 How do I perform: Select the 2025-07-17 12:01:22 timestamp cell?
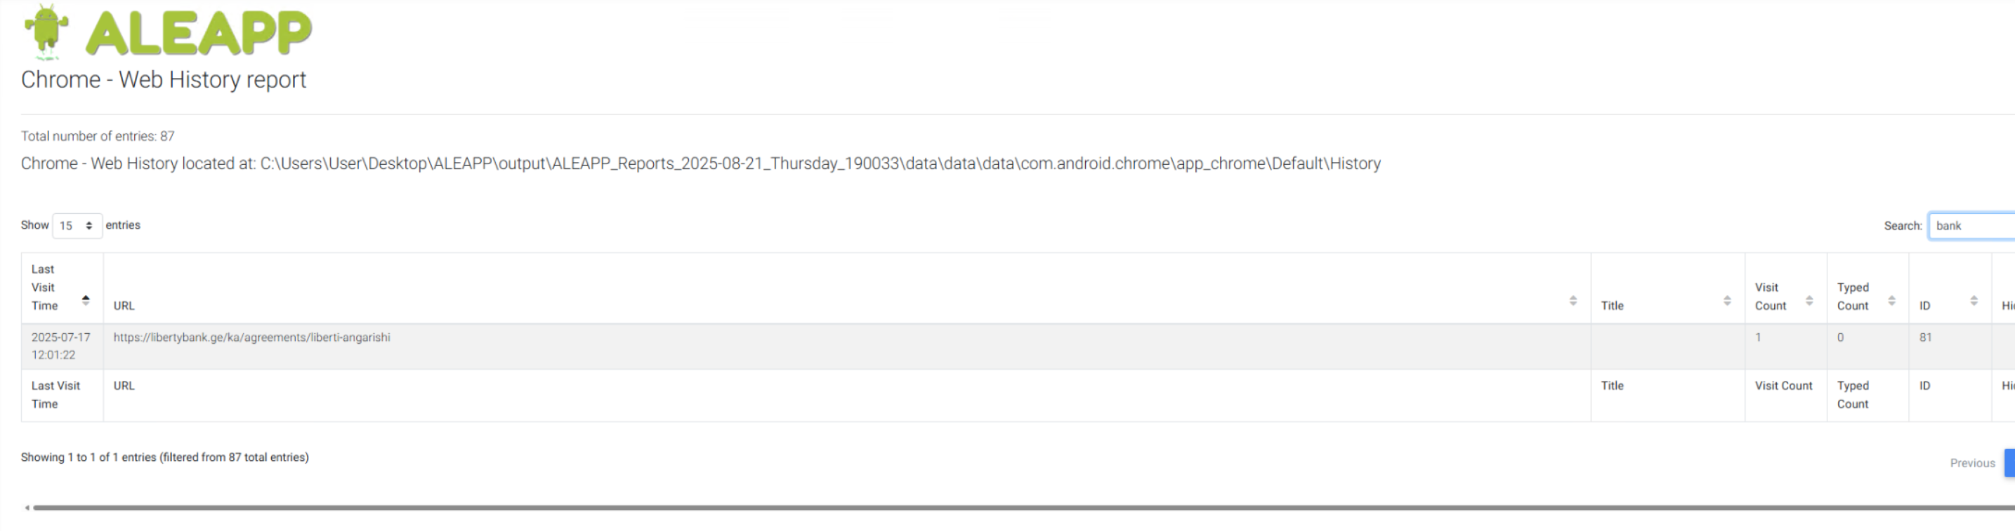tap(61, 346)
